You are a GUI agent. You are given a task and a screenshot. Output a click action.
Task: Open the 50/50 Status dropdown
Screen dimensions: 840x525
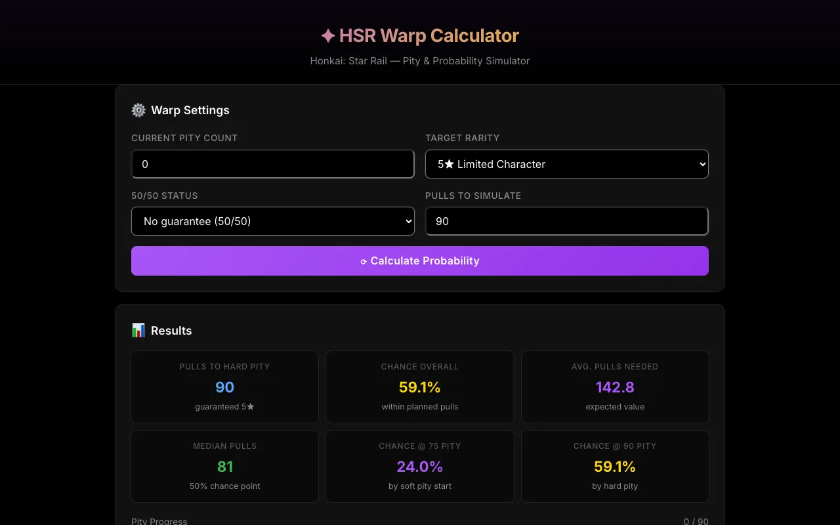pyautogui.click(x=273, y=221)
